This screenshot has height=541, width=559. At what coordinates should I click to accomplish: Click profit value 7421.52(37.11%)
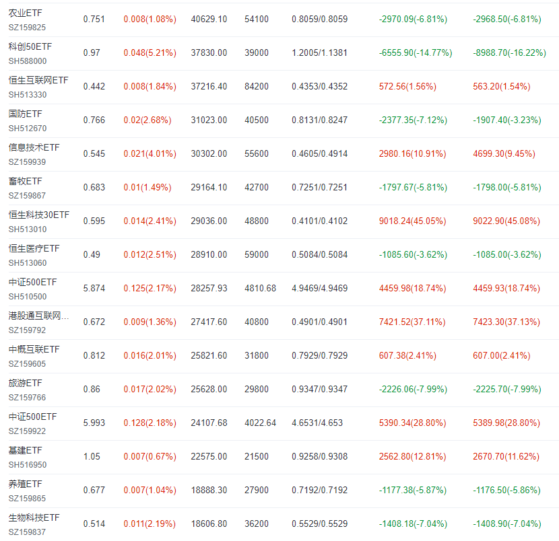coord(412,322)
